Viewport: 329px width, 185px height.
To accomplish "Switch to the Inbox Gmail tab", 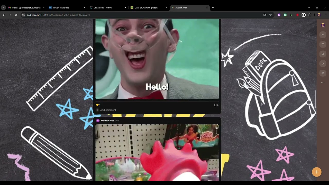I will pyautogui.click(x=26, y=8).
